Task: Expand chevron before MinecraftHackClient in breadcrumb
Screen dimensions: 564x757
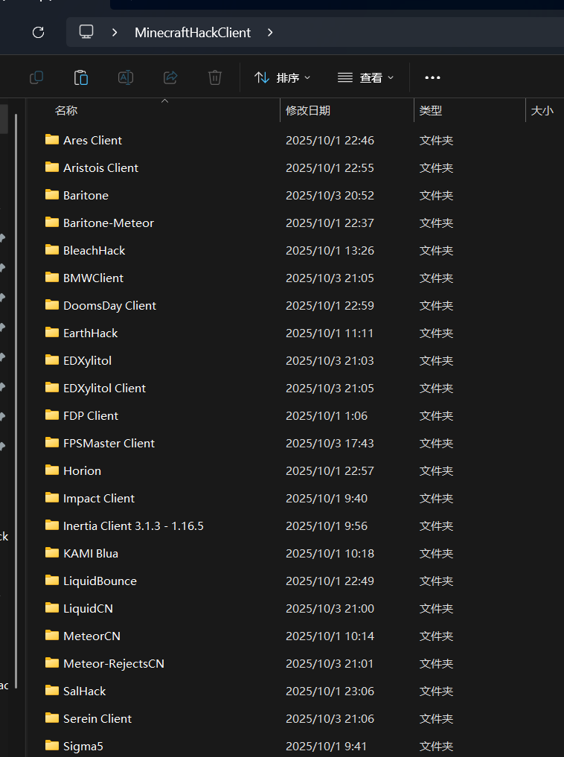Action: coord(115,32)
